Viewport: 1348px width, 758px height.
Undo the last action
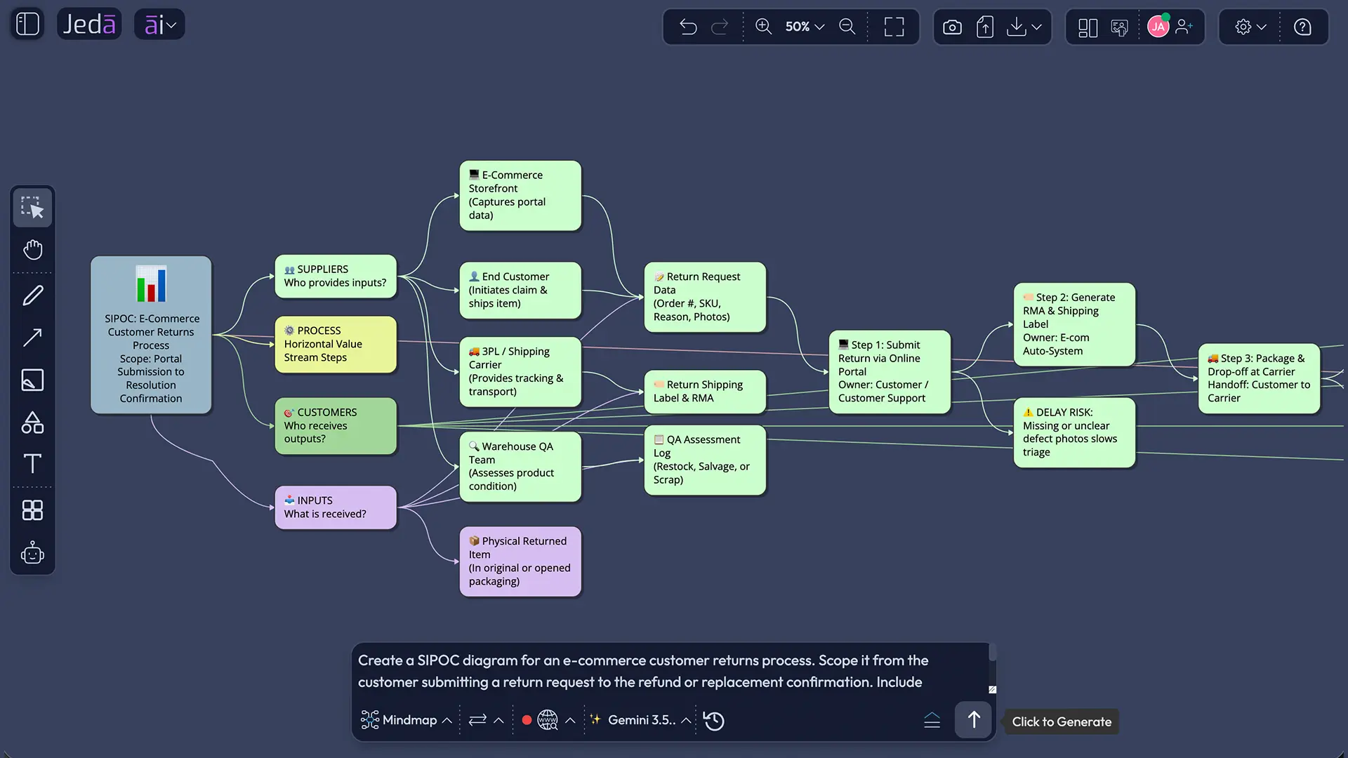pos(688,27)
